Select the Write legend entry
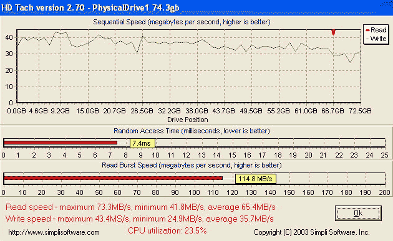 coord(376,39)
